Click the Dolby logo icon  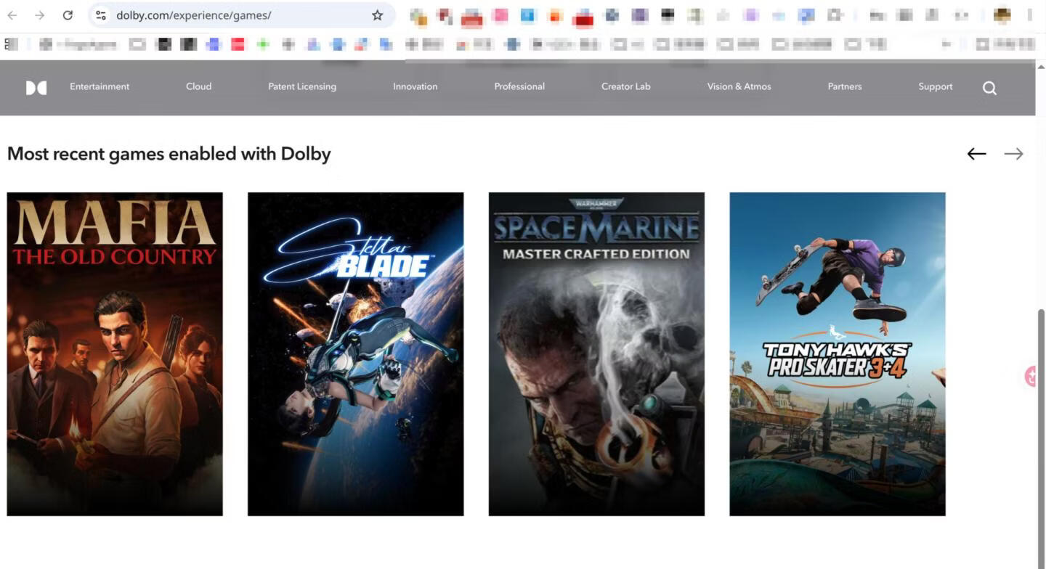pos(36,88)
